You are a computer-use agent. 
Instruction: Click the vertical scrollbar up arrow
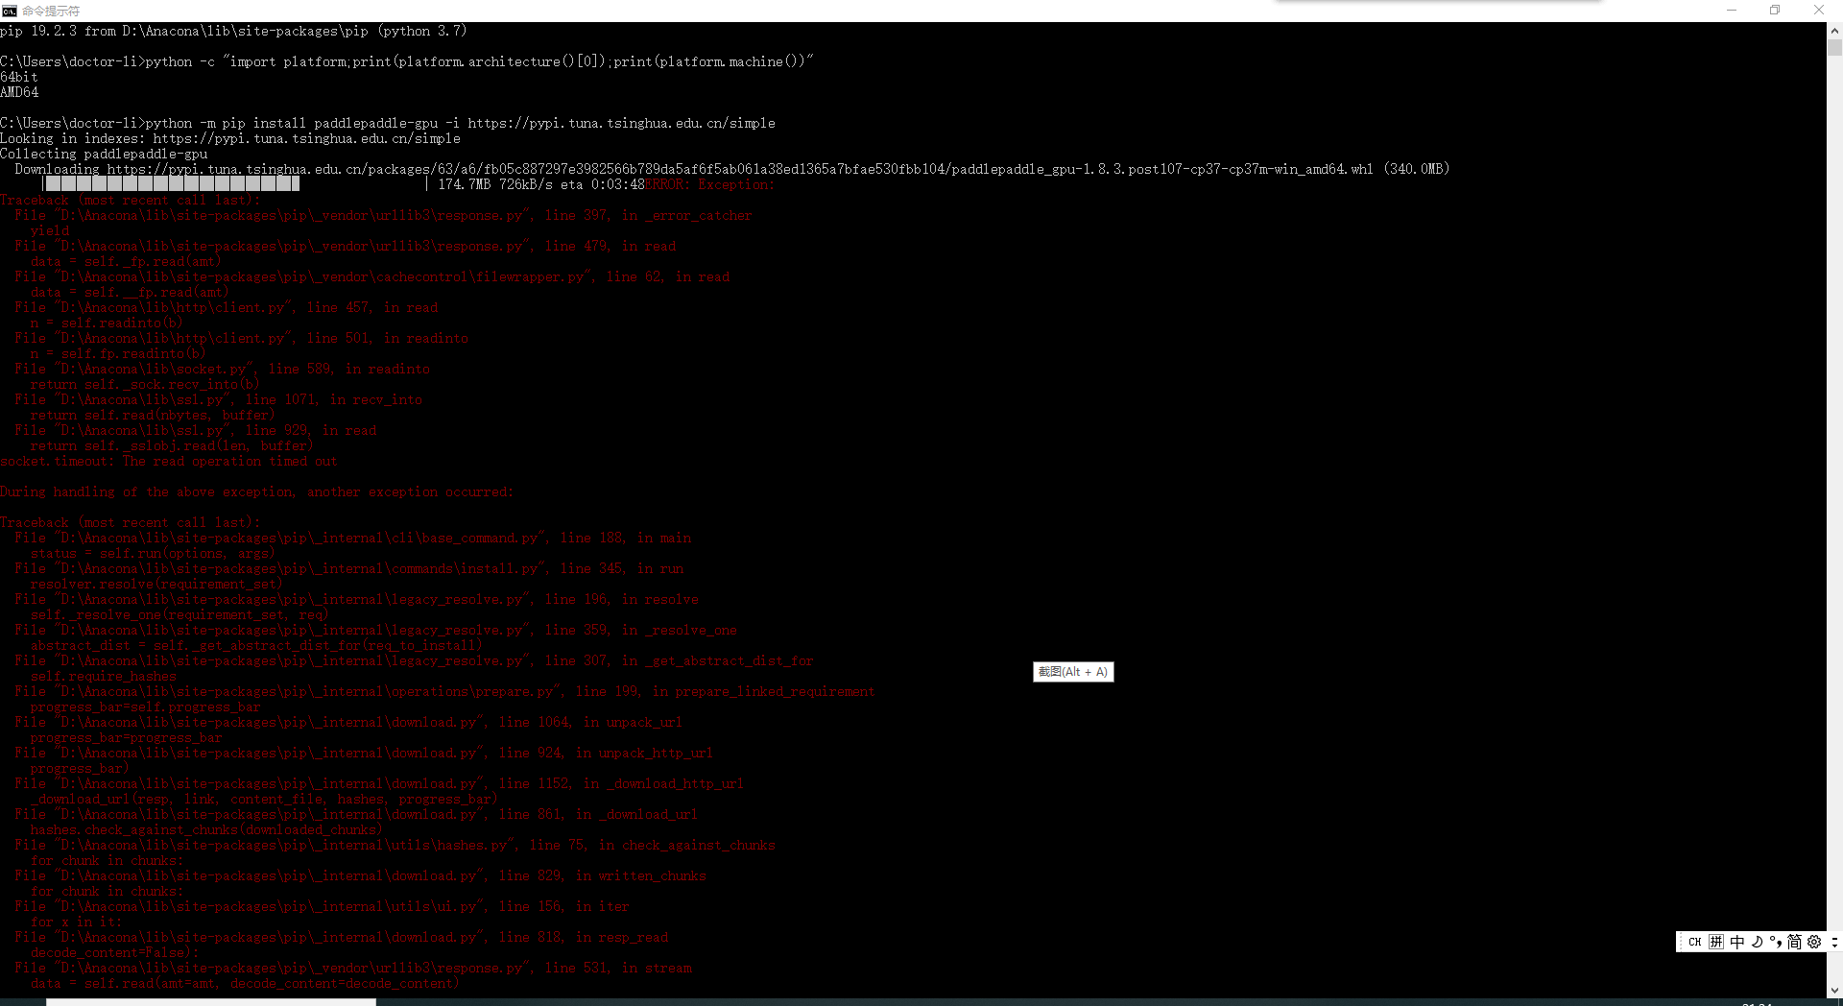[x=1834, y=30]
